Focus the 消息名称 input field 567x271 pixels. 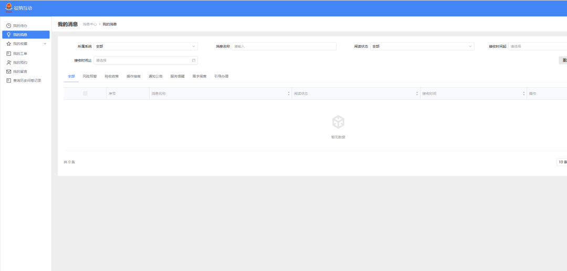coord(284,46)
